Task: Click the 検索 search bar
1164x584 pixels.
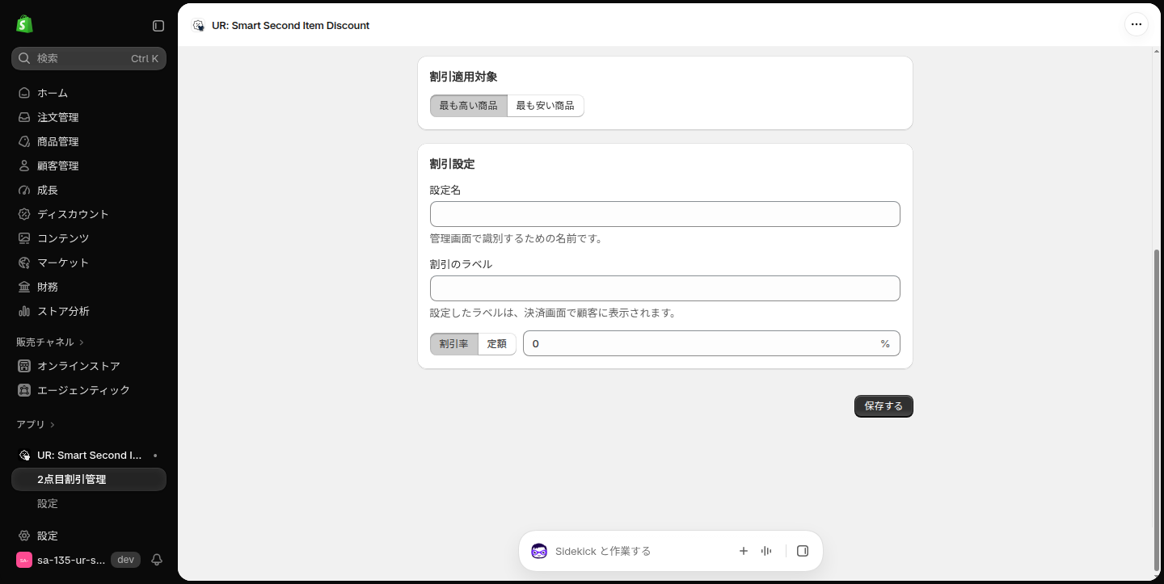Action: tap(89, 58)
